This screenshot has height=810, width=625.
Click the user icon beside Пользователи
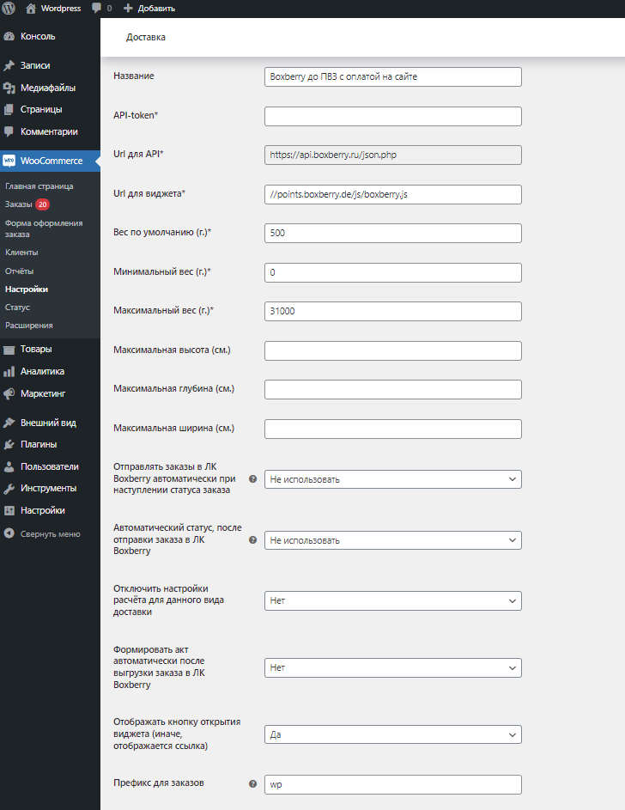coord(9,466)
